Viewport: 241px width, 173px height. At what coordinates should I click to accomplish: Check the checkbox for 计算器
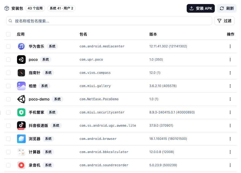coord(8,152)
